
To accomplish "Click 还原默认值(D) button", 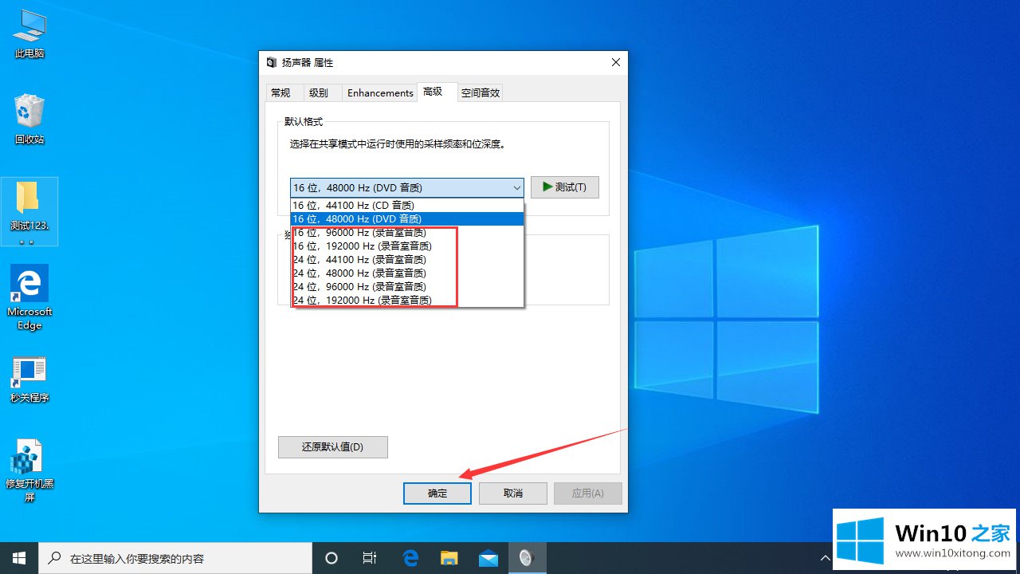I will point(333,447).
